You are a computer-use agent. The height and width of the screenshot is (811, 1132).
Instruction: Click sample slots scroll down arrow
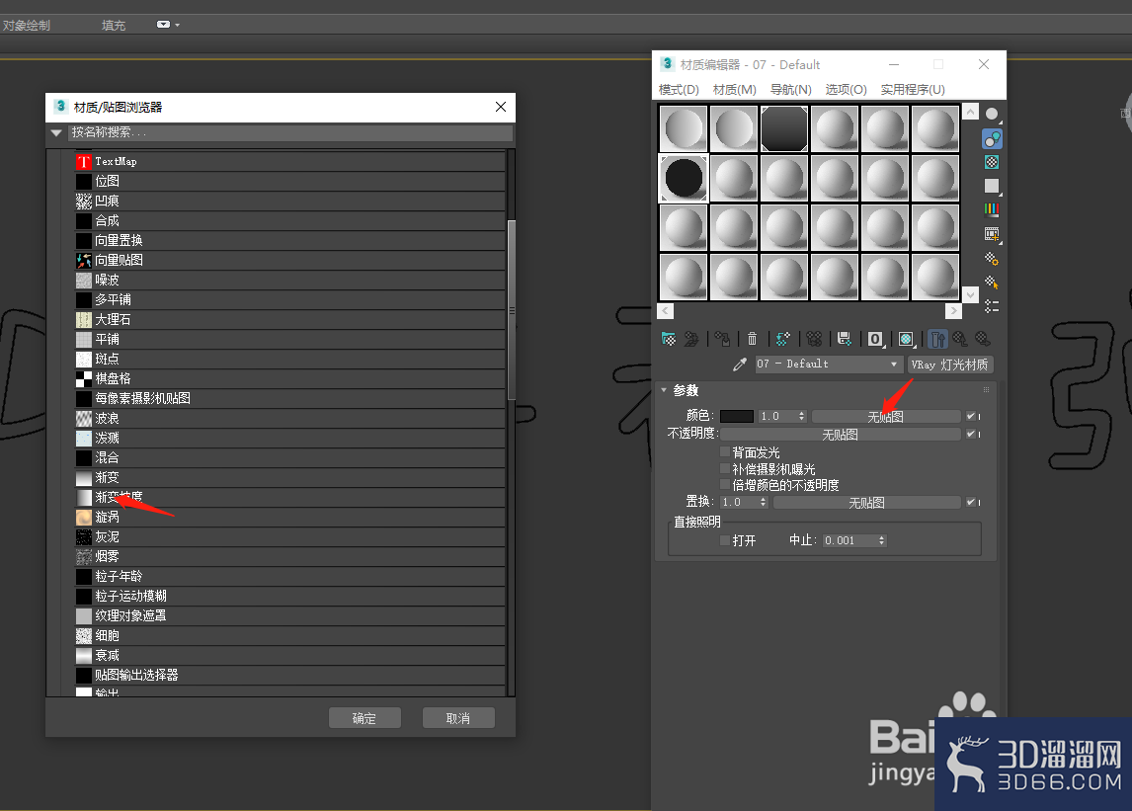971,294
